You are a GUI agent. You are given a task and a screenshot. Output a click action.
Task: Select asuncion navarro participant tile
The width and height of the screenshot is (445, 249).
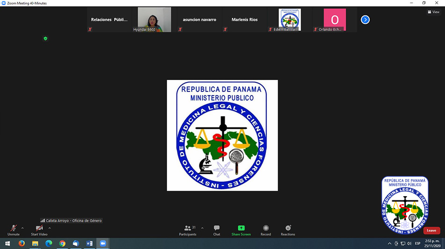tap(199, 20)
